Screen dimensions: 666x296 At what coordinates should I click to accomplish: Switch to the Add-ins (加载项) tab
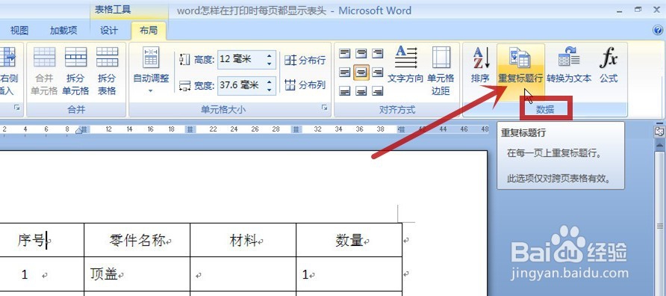click(63, 30)
